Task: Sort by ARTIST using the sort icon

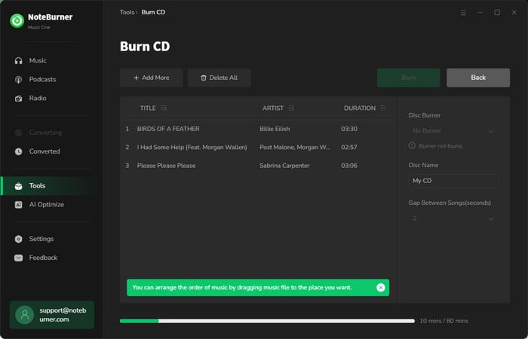Action: click(291, 108)
